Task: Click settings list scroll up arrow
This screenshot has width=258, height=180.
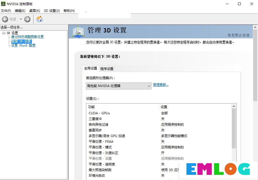Action: 234,106
